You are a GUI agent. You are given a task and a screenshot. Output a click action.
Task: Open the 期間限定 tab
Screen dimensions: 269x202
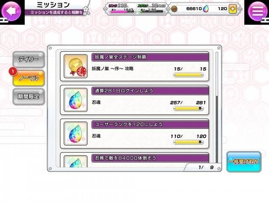(x=29, y=97)
